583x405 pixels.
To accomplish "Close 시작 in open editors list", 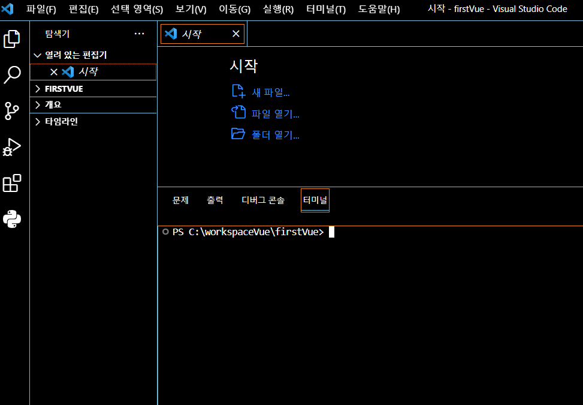I will (x=54, y=72).
